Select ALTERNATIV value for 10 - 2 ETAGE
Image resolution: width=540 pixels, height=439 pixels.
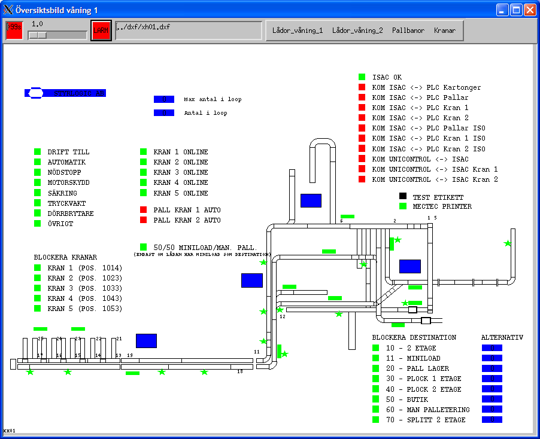[x=492, y=348]
